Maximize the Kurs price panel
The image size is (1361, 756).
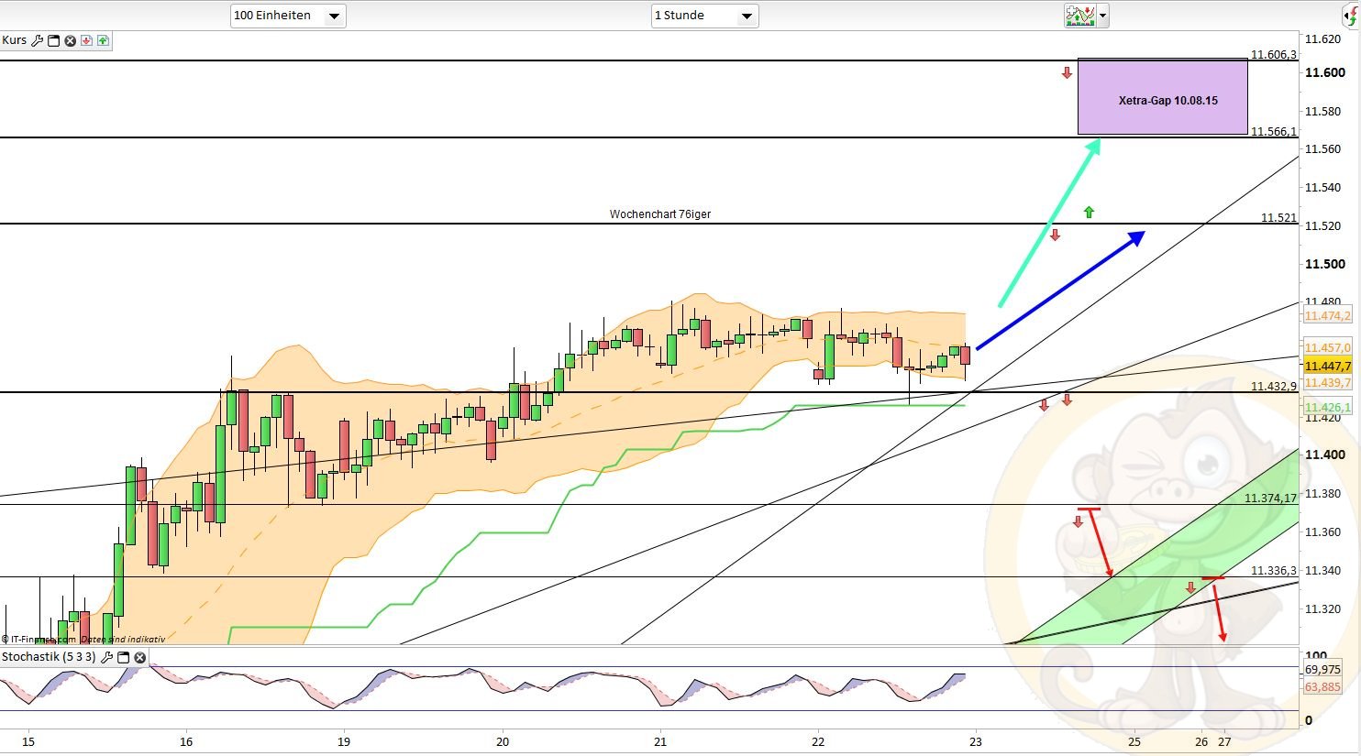[53, 40]
